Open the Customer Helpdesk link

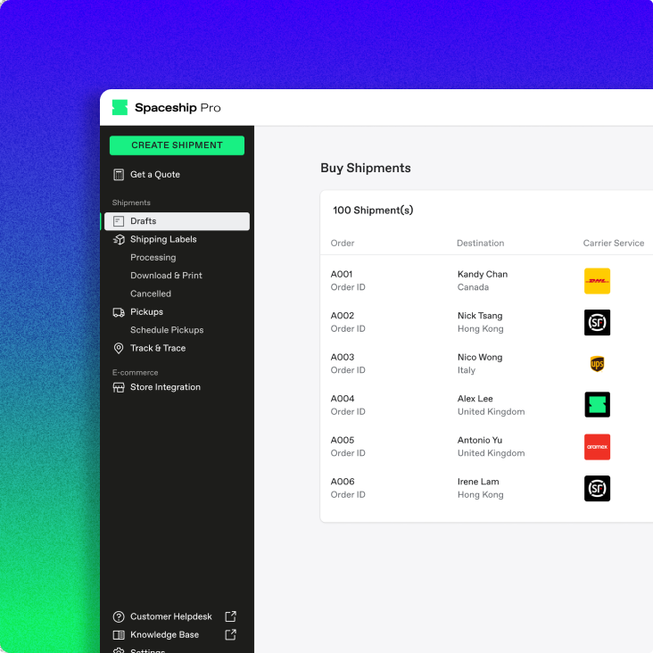point(169,616)
